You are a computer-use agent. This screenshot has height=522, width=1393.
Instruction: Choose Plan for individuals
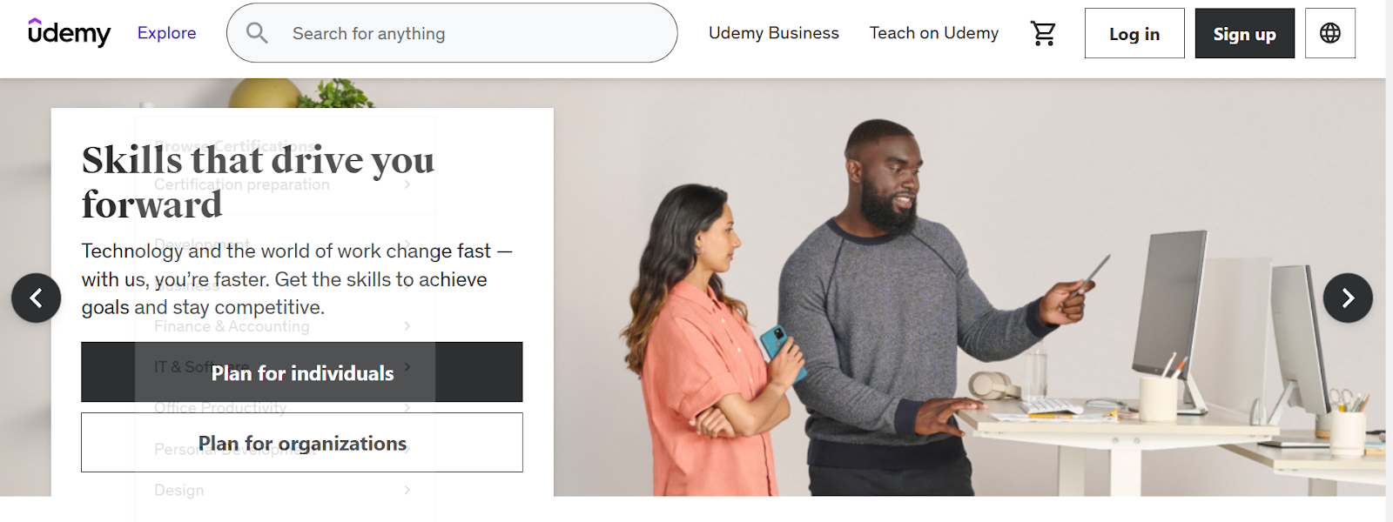pos(302,372)
